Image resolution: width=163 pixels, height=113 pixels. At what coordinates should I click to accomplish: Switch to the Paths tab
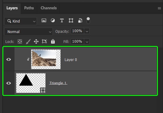click(x=29, y=8)
